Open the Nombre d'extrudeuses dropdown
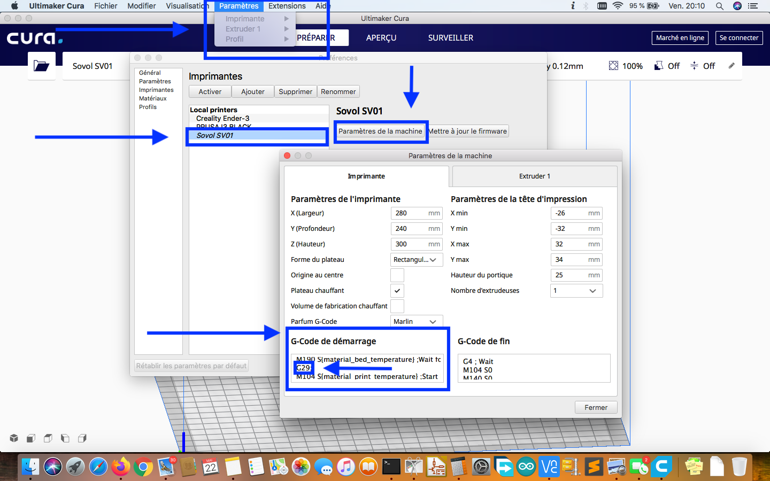The height and width of the screenshot is (481, 770). click(x=576, y=291)
